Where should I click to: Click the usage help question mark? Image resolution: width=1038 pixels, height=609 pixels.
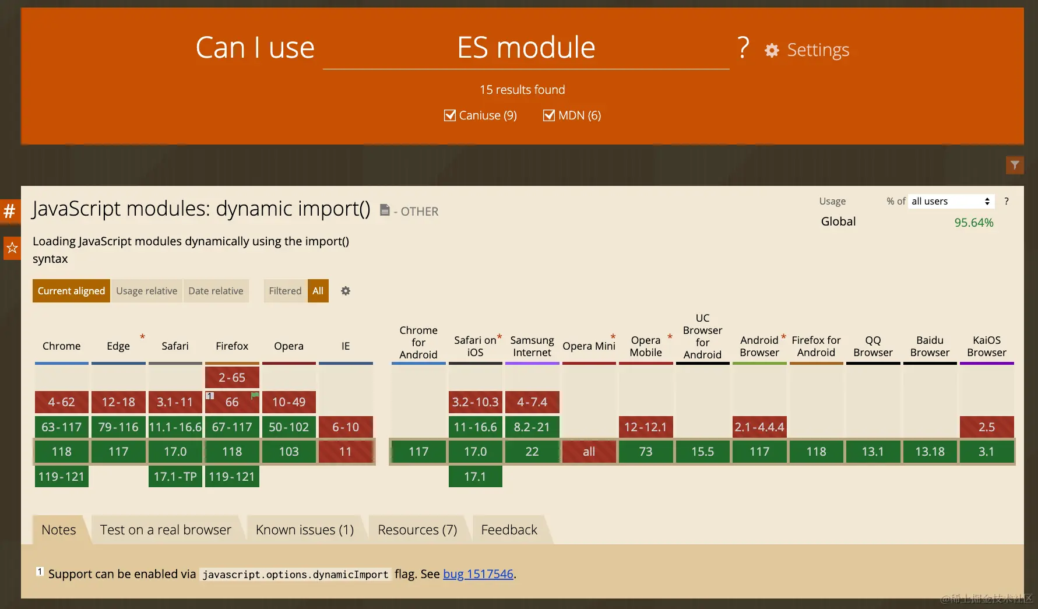click(x=1007, y=201)
